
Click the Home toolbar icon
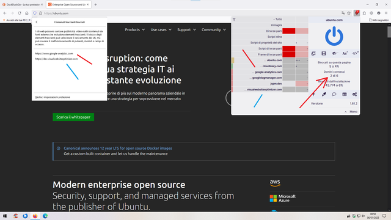point(27,13)
